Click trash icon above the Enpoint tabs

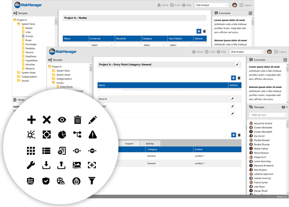pyautogui.click(x=239, y=135)
